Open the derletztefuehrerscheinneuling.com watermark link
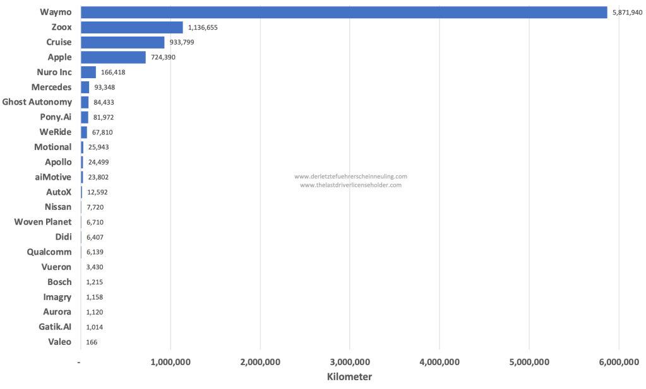This screenshot has height=389, width=646. coord(350,177)
